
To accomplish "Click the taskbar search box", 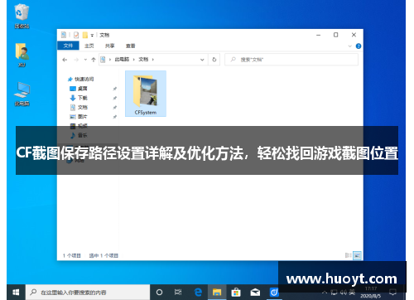I will point(88,293).
